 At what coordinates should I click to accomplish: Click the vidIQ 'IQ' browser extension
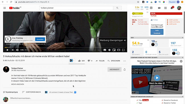tap(160, 2)
